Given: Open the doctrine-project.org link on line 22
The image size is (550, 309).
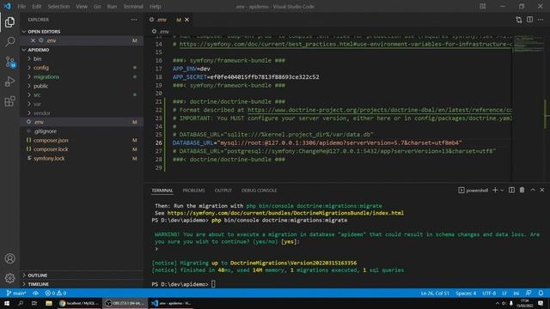Looking at the screenshot, I should (380, 110).
